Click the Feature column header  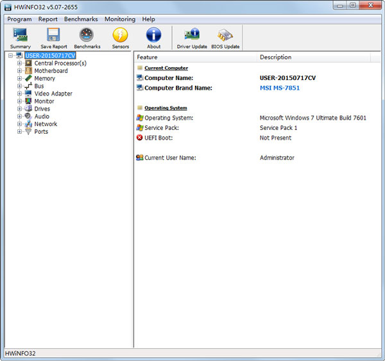196,57
